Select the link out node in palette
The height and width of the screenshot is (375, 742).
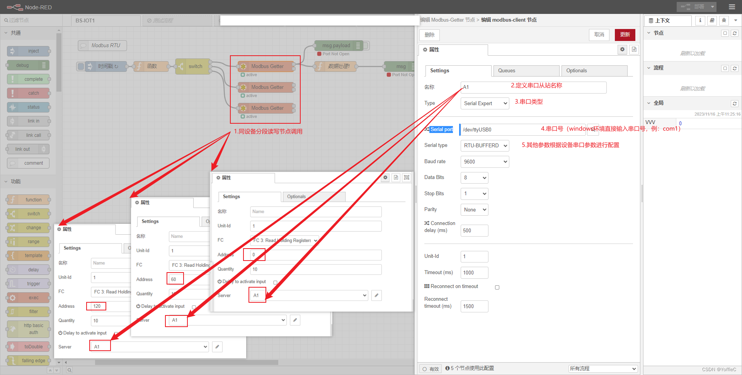coord(28,149)
